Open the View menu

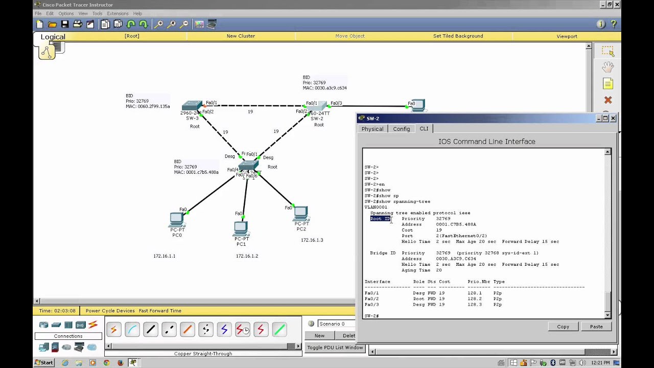click(83, 13)
